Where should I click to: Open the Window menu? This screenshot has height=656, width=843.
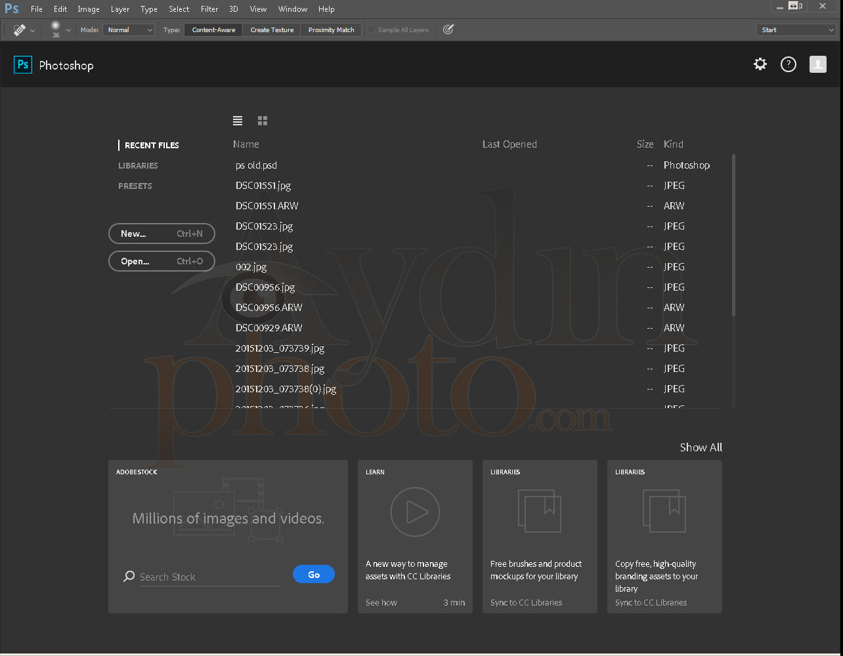(x=293, y=9)
